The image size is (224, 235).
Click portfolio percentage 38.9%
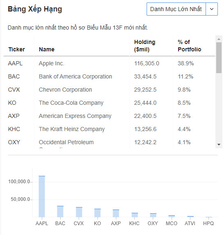[186, 63]
